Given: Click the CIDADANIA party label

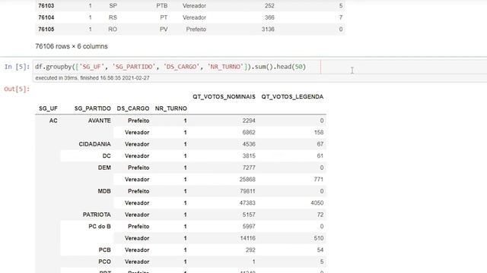Looking at the screenshot, I should [x=94, y=144].
